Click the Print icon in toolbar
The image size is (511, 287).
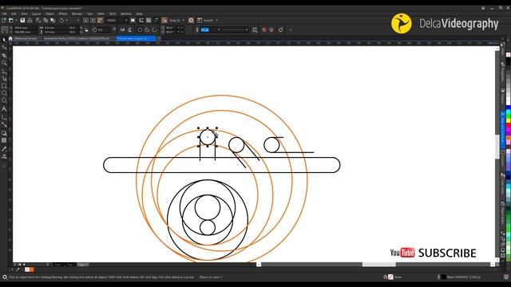pyautogui.click(x=30, y=20)
